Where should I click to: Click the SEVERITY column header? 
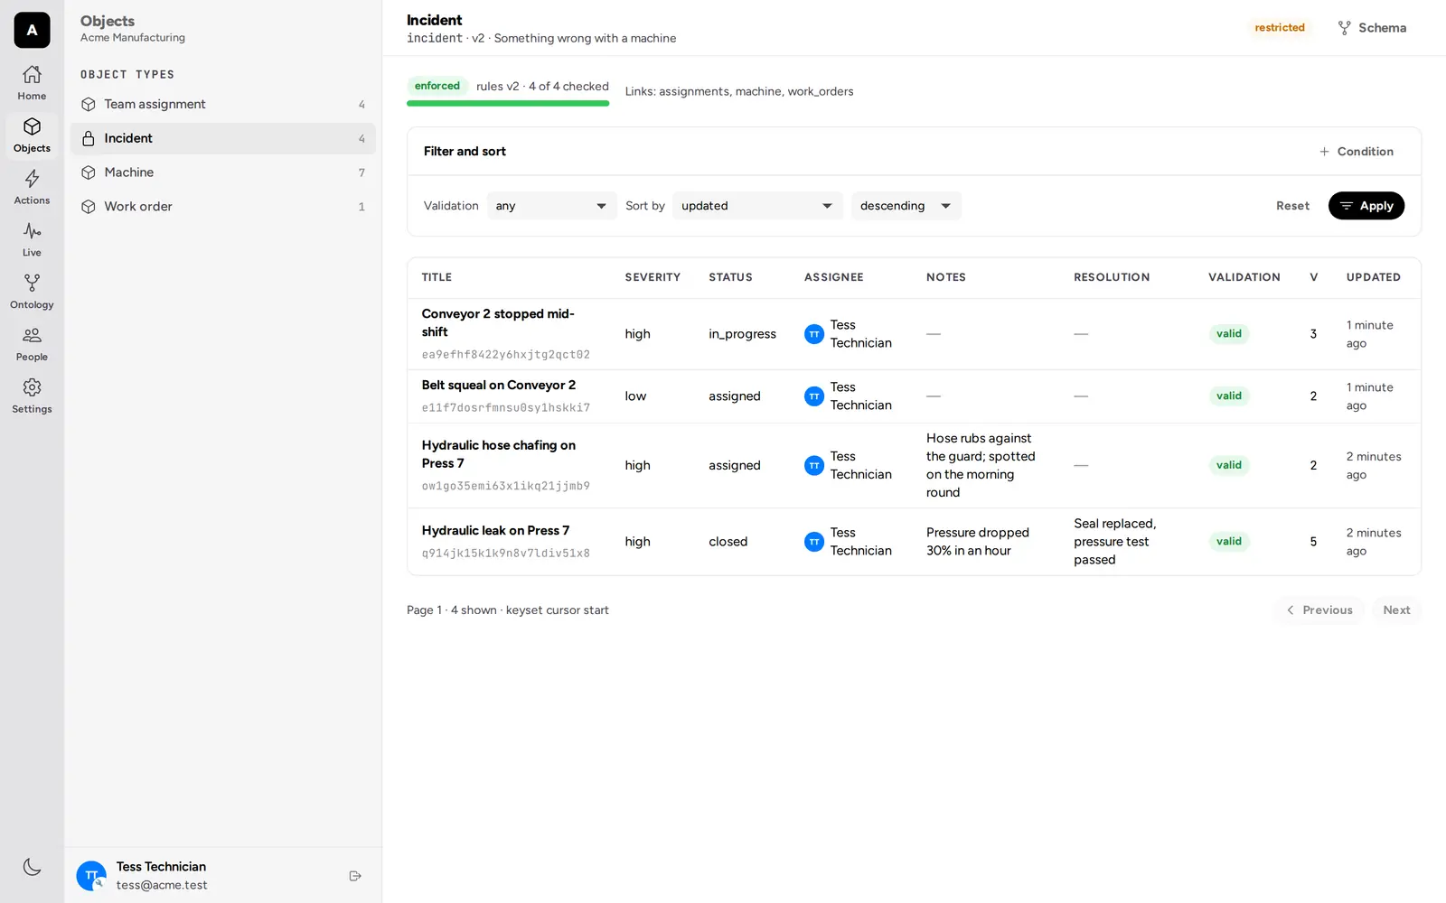point(653,277)
